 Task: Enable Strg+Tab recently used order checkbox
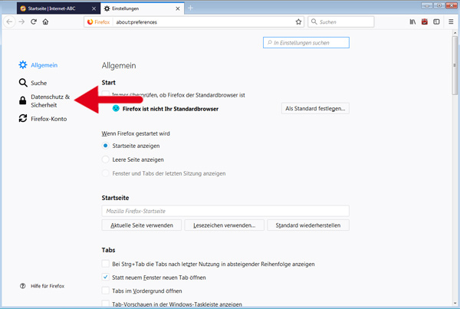106,264
